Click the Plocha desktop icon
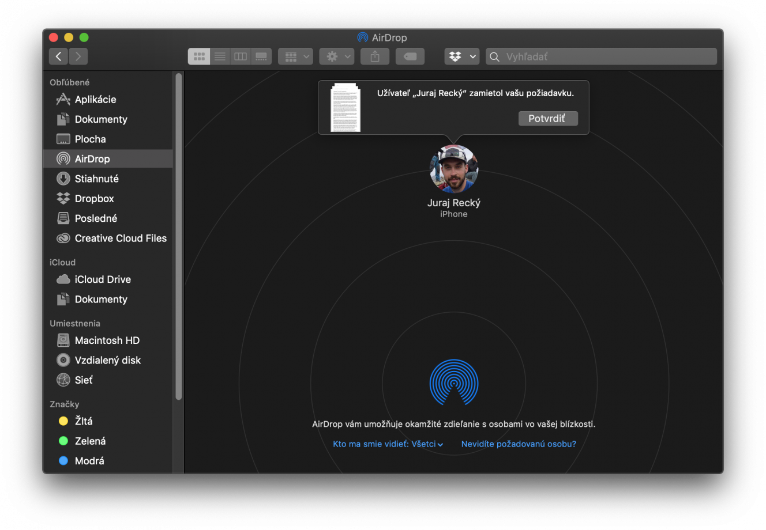766x530 pixels. pyautogui.click(x=63, y=139)
